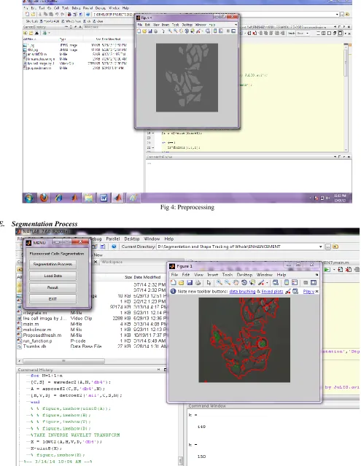Screen dimensions: 361x466
Task: Open the 'data brushing' link in Figure 1
Action: click(242, 292)
